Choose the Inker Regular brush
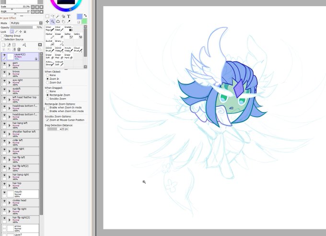 point(50,29)
